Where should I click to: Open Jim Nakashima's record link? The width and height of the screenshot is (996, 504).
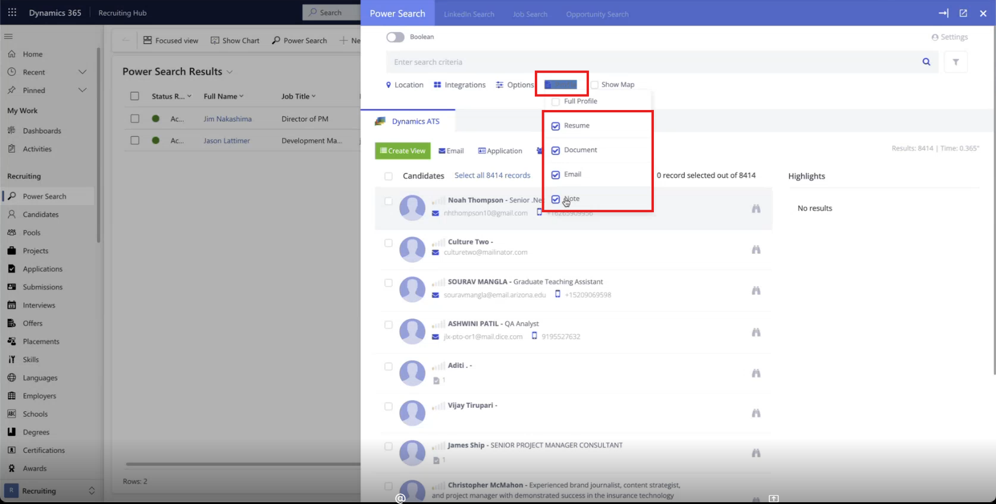coord(227,119)
